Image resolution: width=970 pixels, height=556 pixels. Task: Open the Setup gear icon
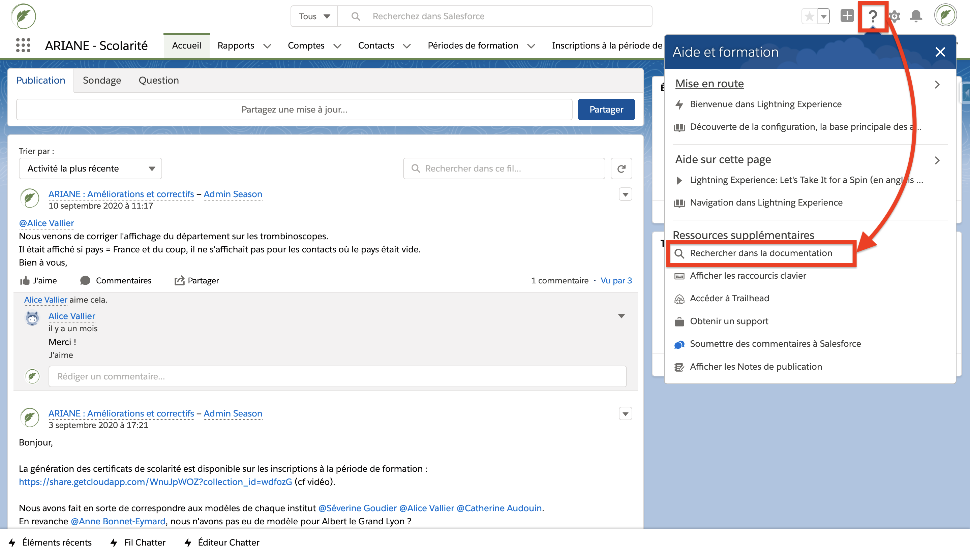tap(895, 16)
